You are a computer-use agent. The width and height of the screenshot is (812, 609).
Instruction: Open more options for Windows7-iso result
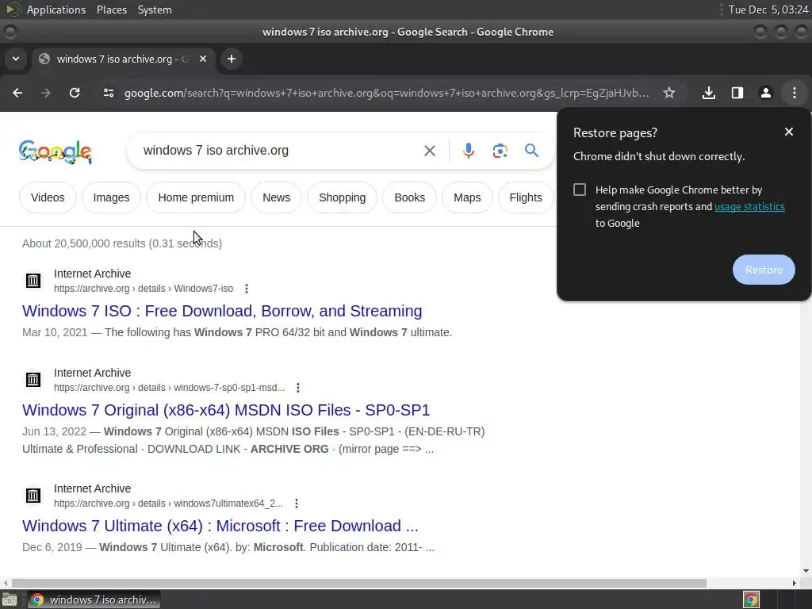tap(247, 289)
